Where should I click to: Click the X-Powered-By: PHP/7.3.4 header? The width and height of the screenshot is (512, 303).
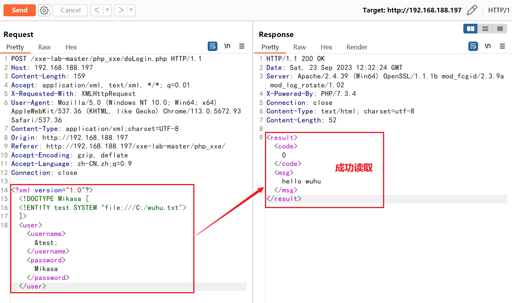311,94
